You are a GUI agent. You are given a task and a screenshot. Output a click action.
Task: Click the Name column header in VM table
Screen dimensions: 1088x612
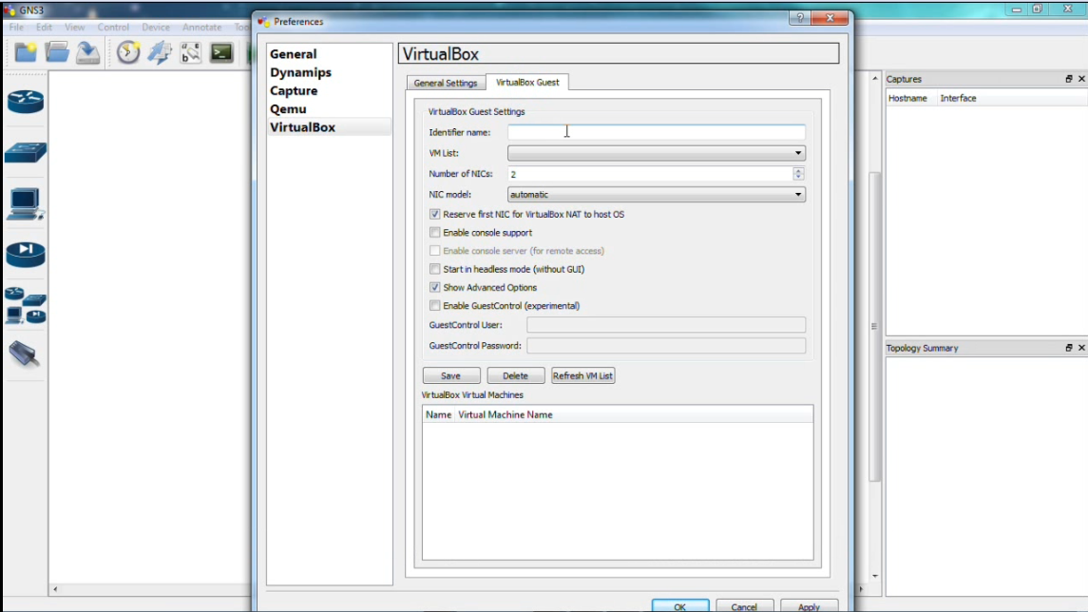tap(439, 415)
